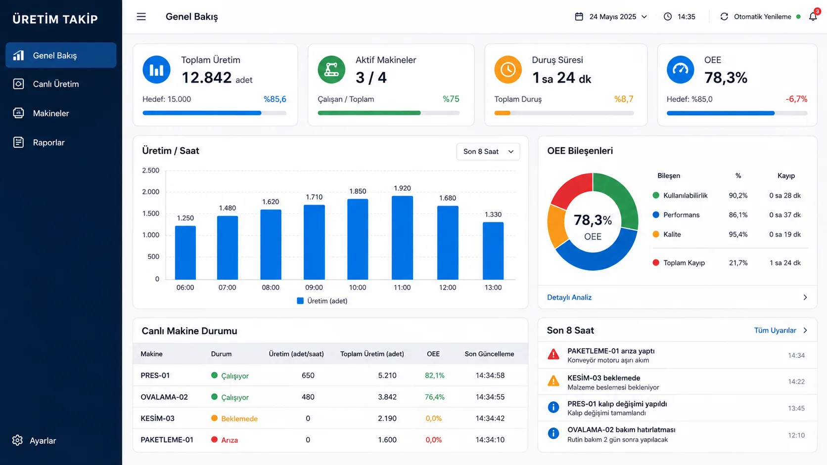Click the calendar icon beside the date
Image resolution: width=827 pixels, height=465 pixels.
point(579,17)
